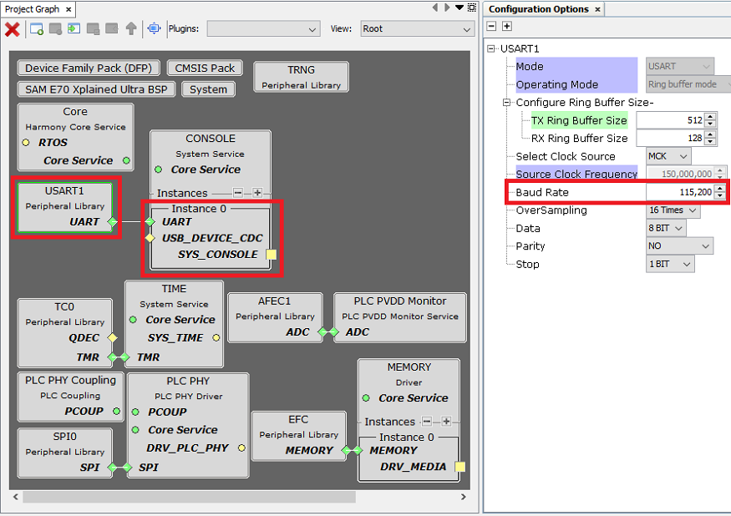
Task: Switch to the Project Graph tab
Action: tap(33, 9)
